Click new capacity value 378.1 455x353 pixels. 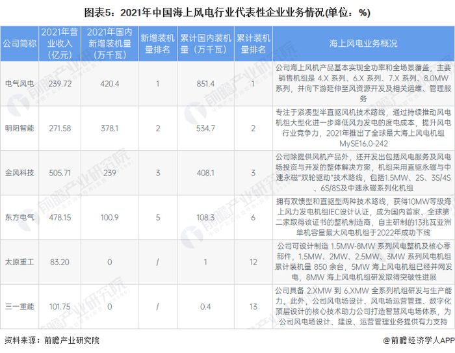click(x=110, y=128)
